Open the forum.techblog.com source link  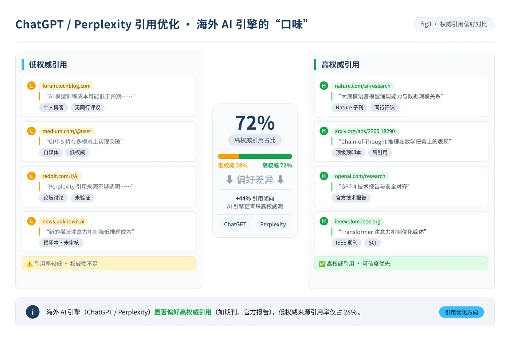(x=67, y=86)
